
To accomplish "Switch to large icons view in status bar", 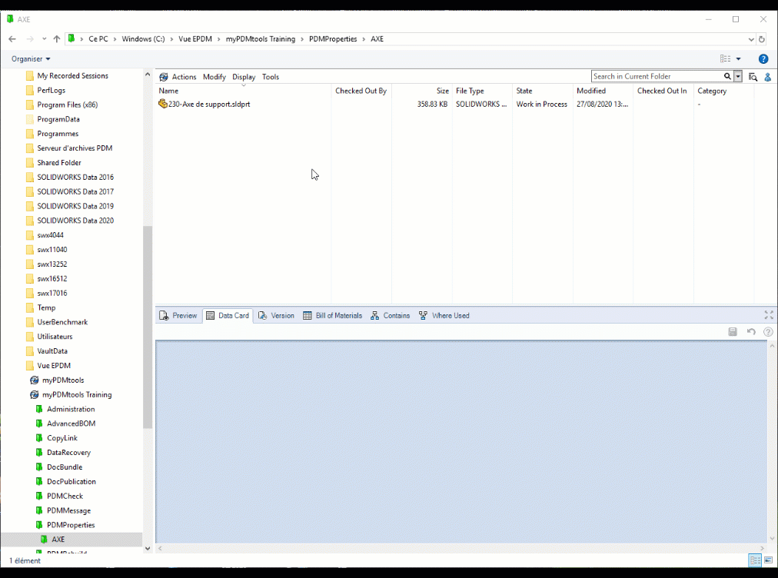I will coord(768,560).
